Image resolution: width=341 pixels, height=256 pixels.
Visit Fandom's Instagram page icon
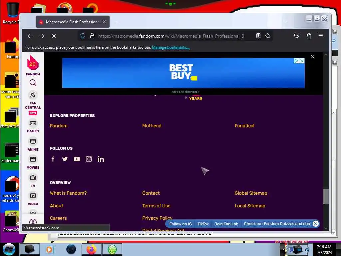[89, 159]
